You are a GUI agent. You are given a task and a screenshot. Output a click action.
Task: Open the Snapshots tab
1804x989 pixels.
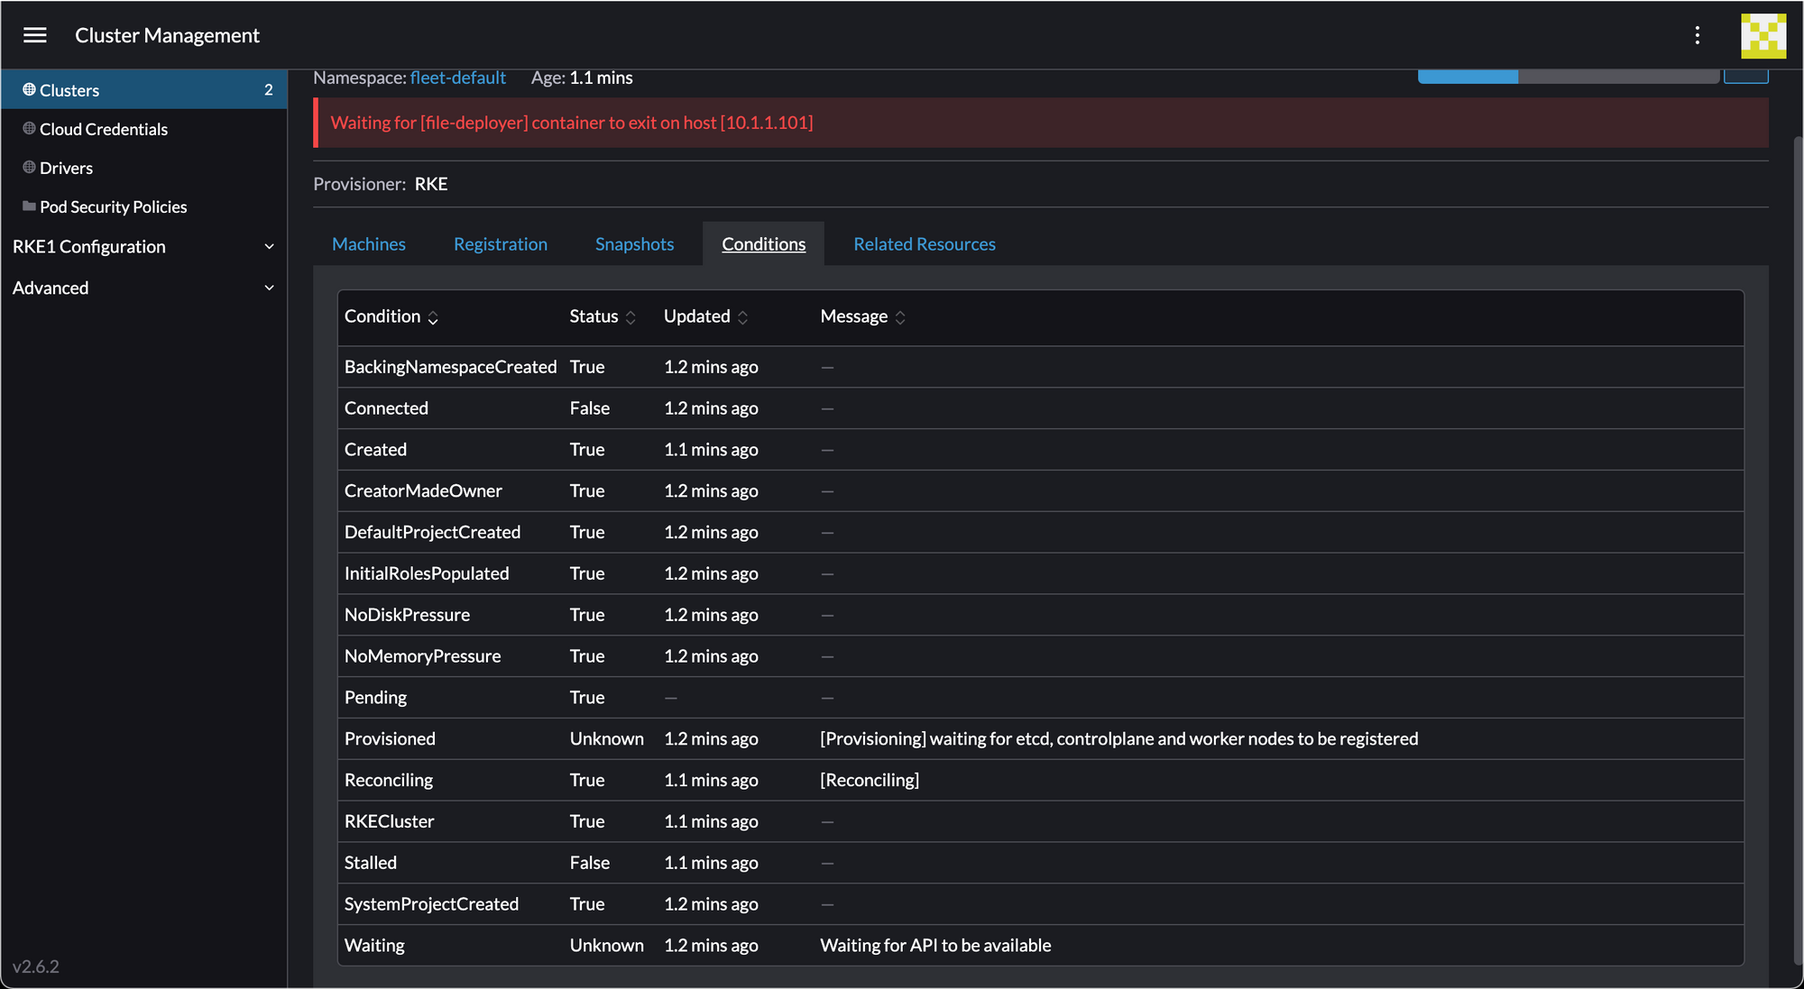[x=634, y=244]
